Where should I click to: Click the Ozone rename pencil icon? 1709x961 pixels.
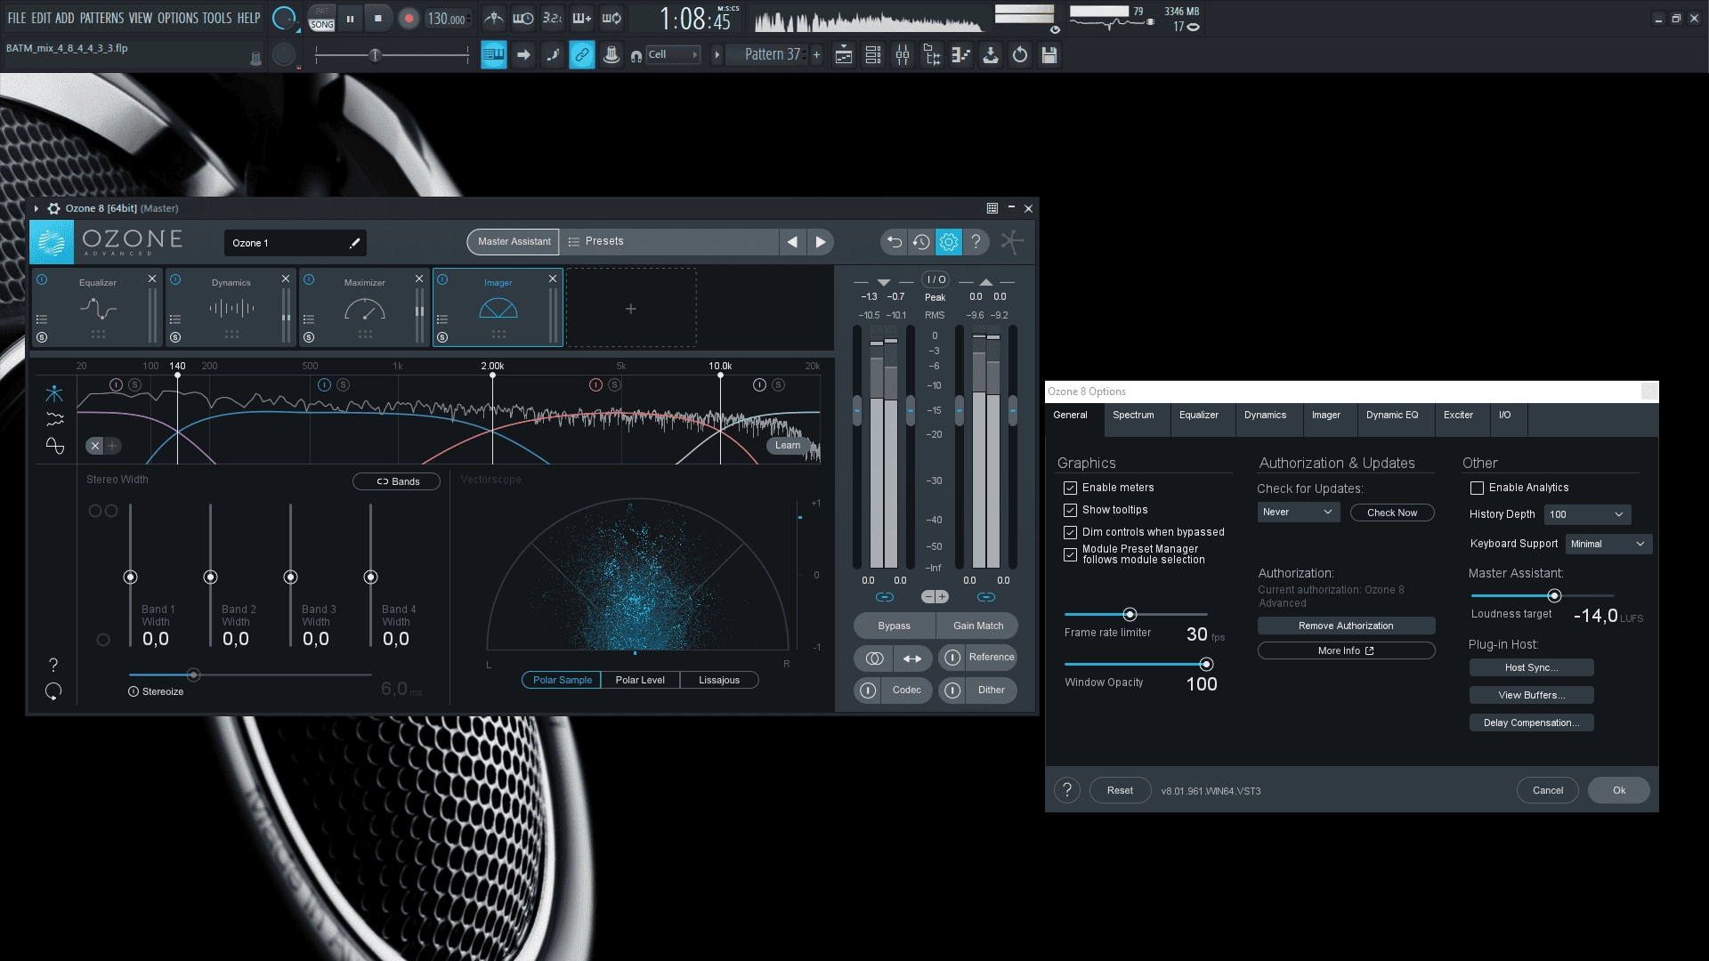tap(354, 242)
